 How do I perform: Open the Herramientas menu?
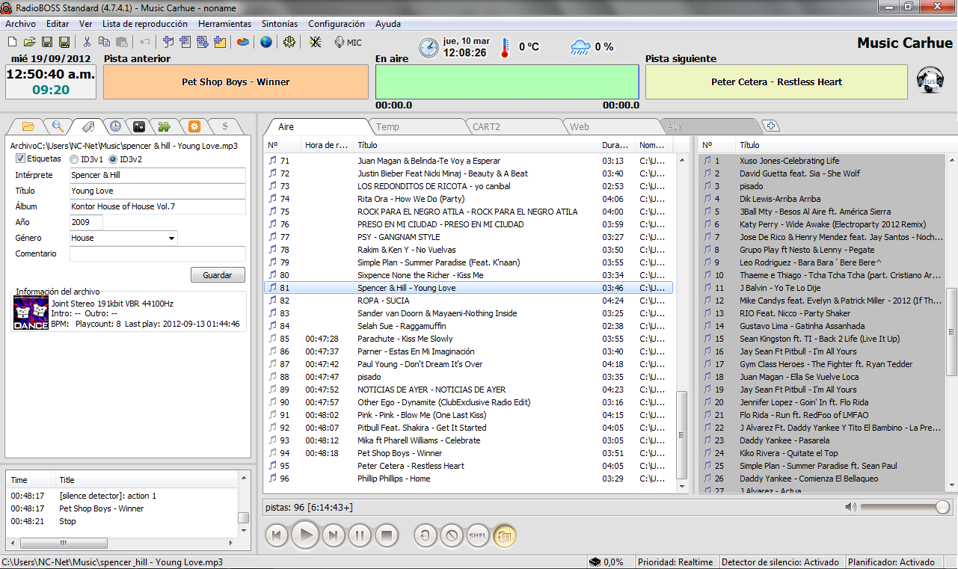224,24
